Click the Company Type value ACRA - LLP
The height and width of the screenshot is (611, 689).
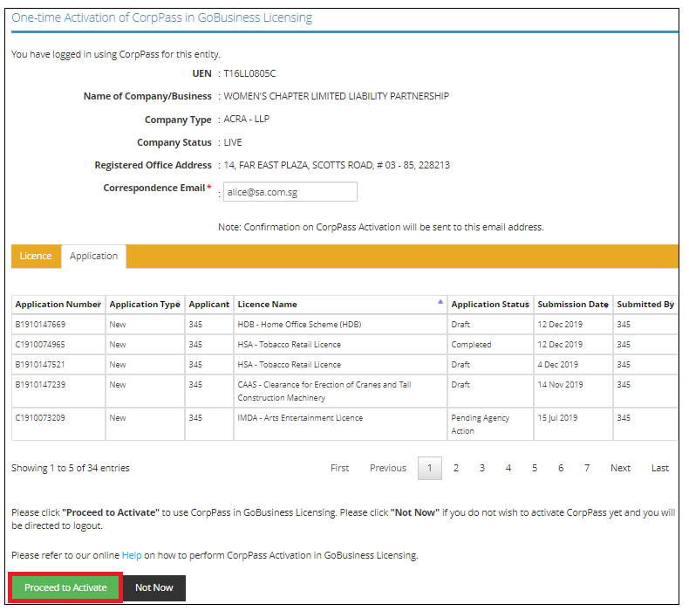(x=247, y=120)
